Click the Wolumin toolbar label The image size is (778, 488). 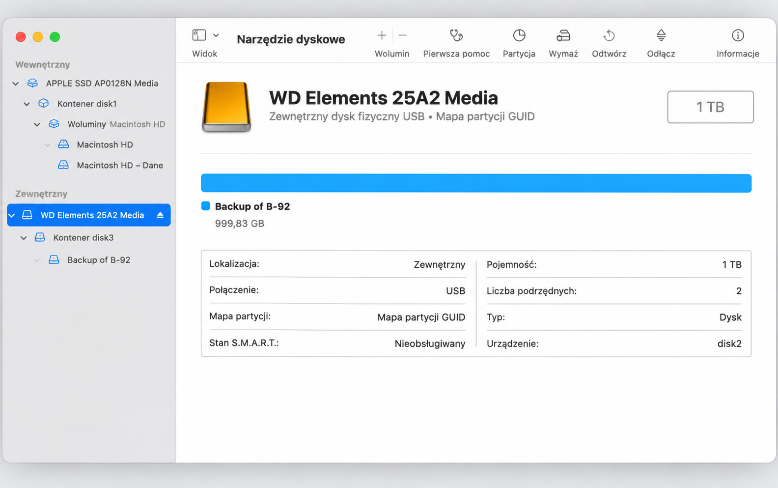pyautogui.click(x=392, y=54)
